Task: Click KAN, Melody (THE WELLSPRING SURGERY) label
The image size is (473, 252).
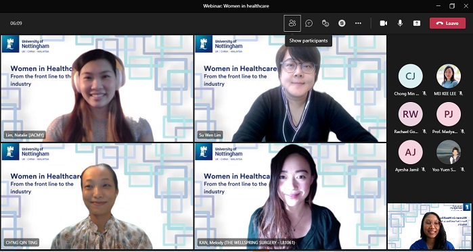Action: pos(246,243)
